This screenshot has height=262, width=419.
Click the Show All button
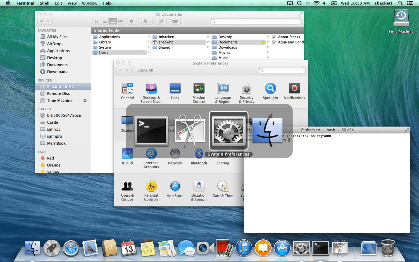point(145,70)
